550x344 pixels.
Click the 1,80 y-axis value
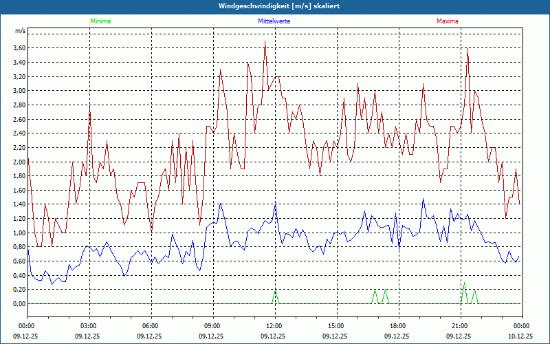pos(20,176)
